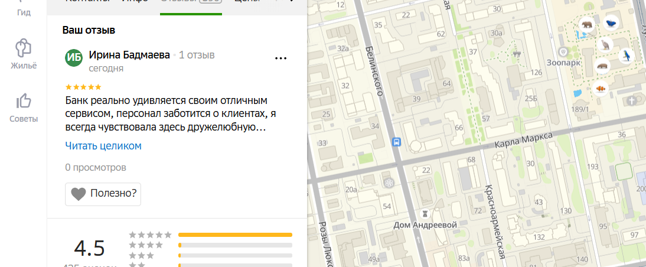The height and width of the screenshot is (267, 646).
Task: Select the hippo zoo marker
Action: point(603,66)
